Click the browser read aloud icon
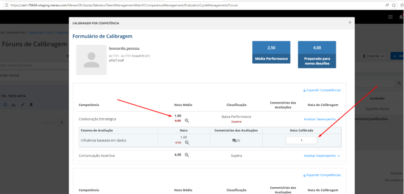Image resolution: width=404 pixels, height=194 pixels. click(387, 5)
